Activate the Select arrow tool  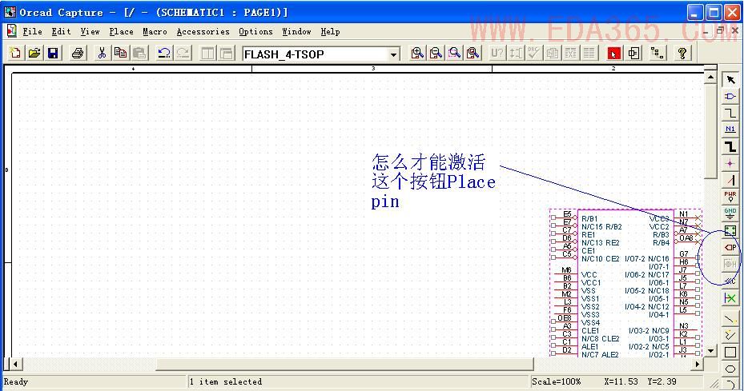click(x=730, y=80)
